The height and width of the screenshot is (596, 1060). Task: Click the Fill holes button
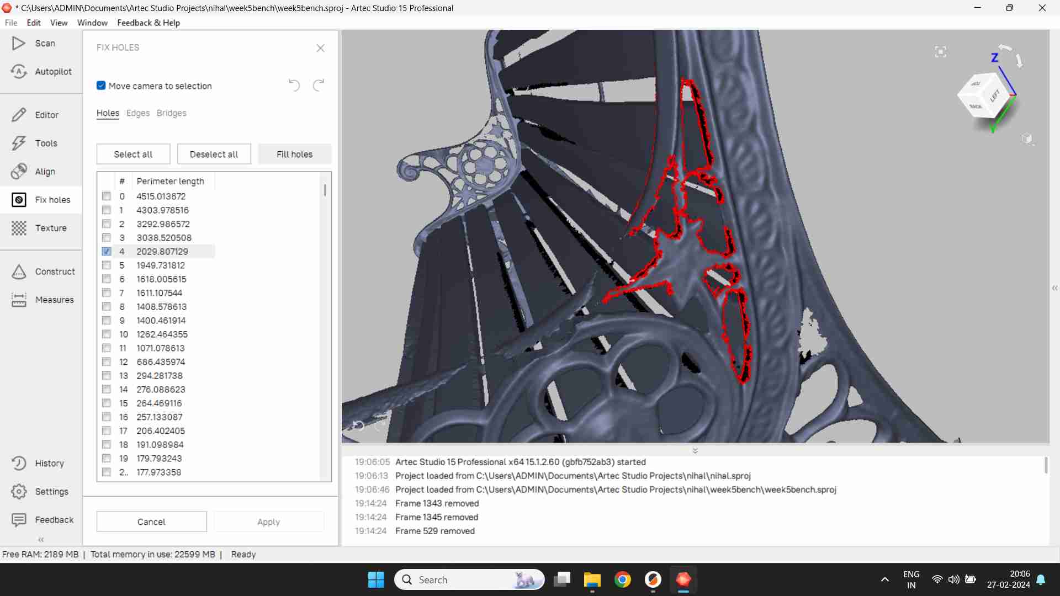[294, 154]
